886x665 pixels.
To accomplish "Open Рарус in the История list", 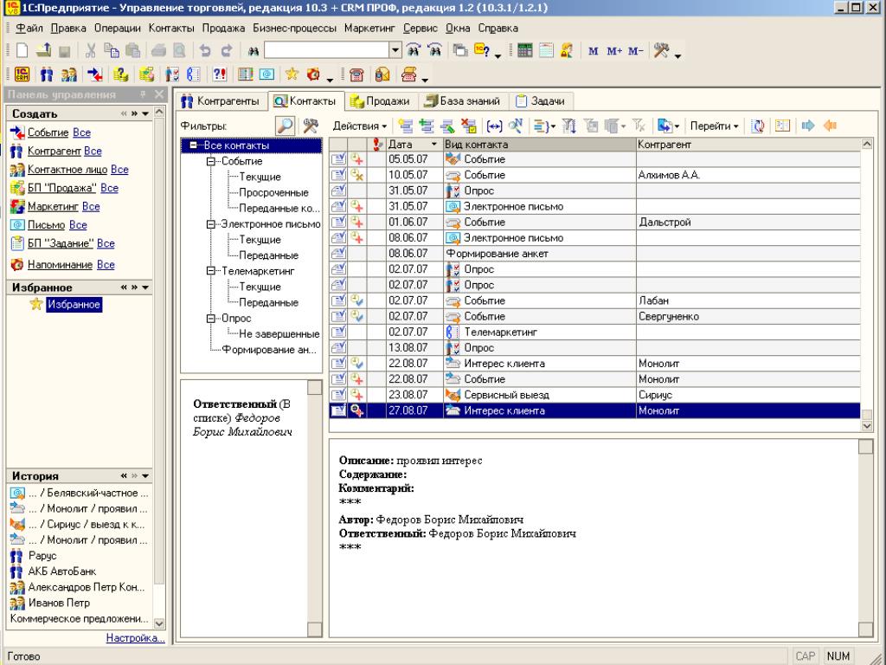I will click(42, 556).
